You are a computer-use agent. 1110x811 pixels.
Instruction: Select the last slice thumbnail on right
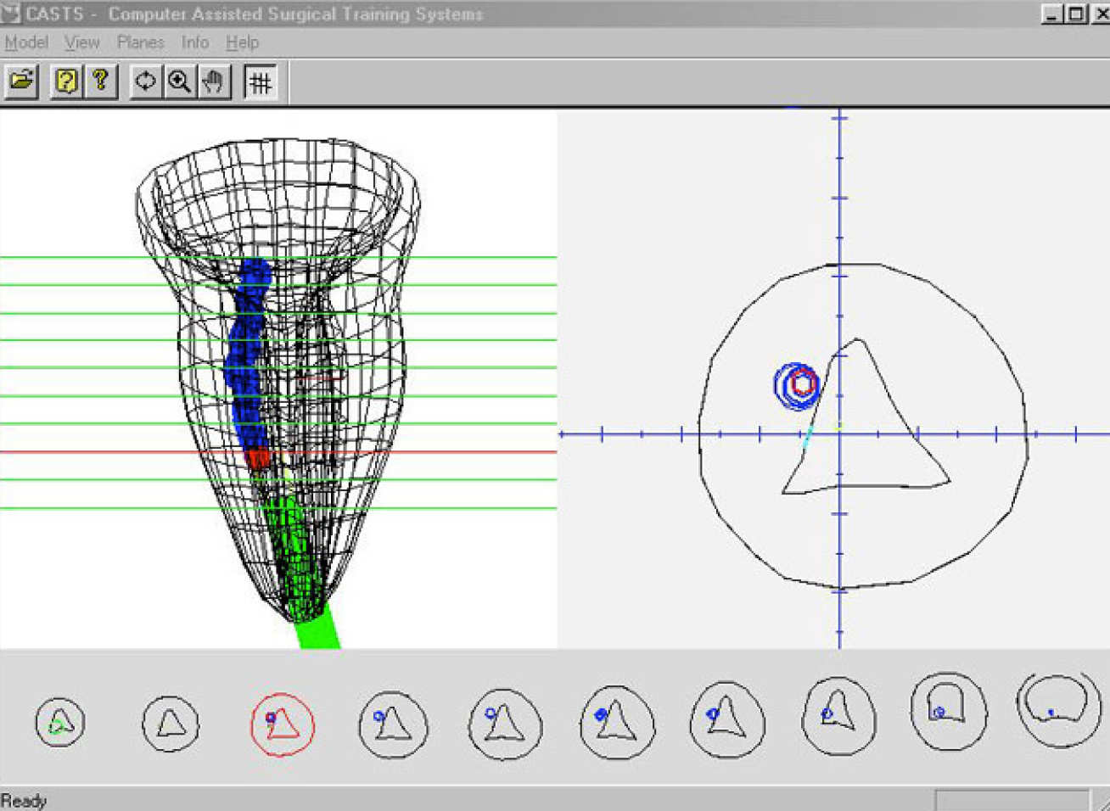pos(1057,710)
